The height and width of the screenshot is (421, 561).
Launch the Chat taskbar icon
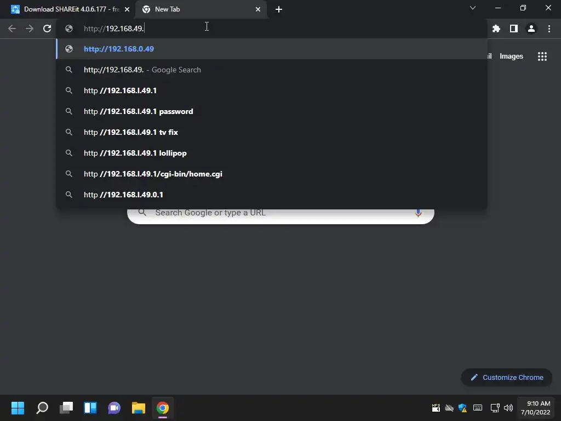click(x=114, y=408)
